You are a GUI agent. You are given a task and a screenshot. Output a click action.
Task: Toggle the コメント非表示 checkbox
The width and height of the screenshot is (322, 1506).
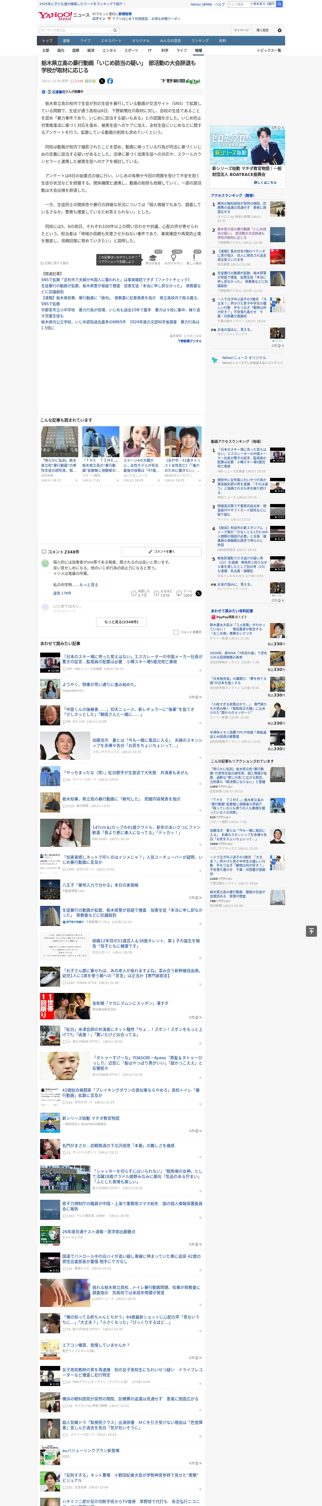(x=176, y=632)
